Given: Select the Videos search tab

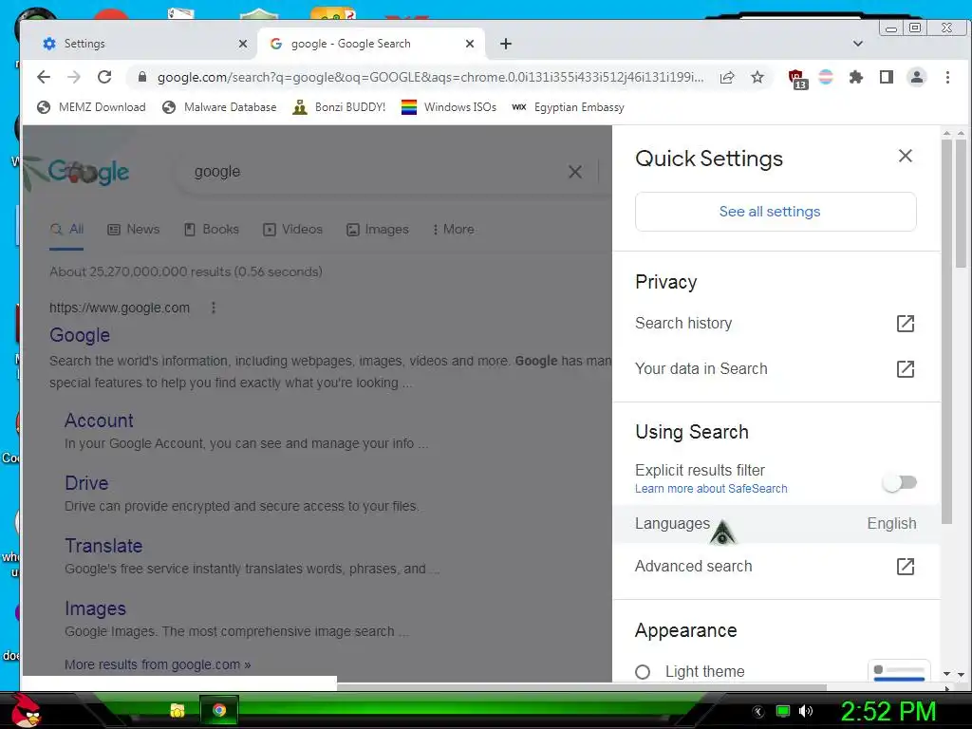Looking at the screenshot, I should tap(292, 230).
